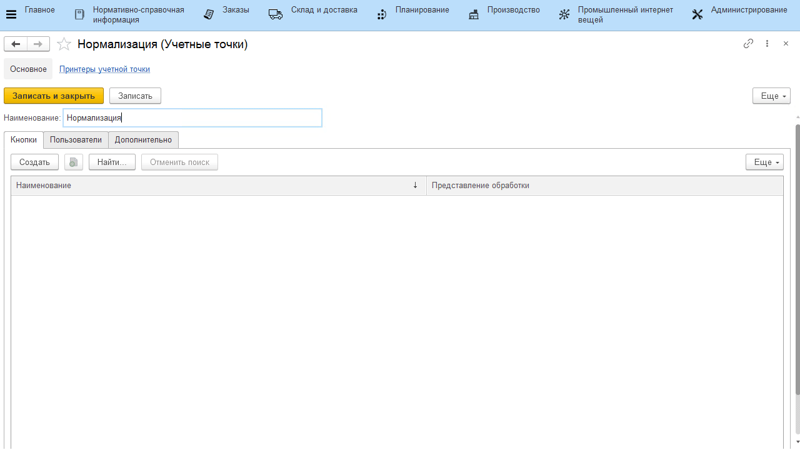The height and width of the screenshot is (450, 800).
Task: Click the Создать button
Action: pyautogui.click(x=34, y=162)
